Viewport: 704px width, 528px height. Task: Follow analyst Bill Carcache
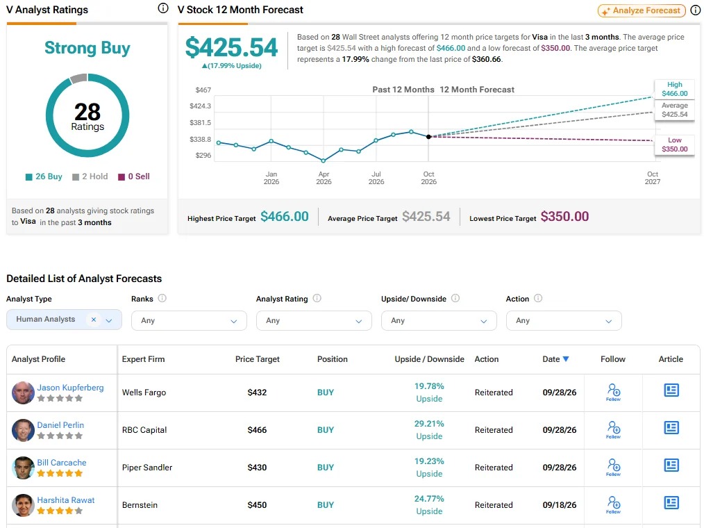613,468
